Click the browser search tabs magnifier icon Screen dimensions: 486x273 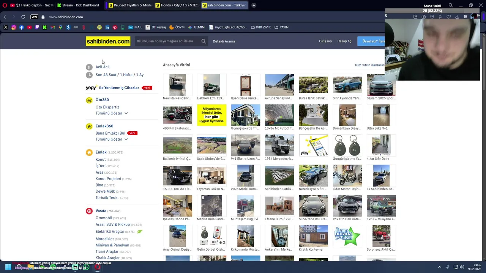pyautogui.click(x=451, y=5)
